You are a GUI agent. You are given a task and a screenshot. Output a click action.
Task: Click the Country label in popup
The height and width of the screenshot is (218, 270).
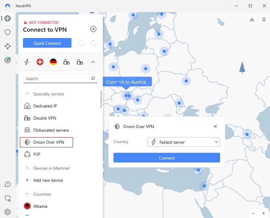[121, 142]
